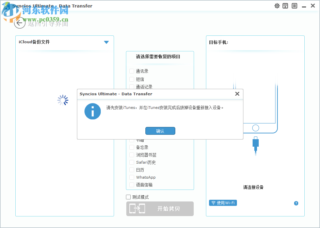Close the iTunes warning dialog

click(x=237, y=94)
